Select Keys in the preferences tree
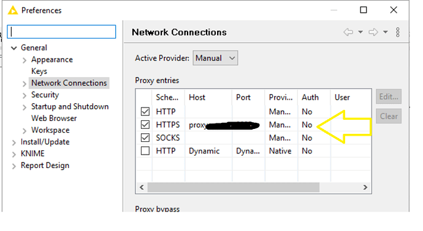 coord(39,71)
